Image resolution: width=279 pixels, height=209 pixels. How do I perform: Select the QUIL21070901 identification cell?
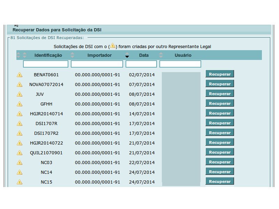46,153
